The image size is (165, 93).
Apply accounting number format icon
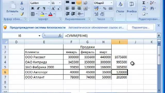[96, 9]
